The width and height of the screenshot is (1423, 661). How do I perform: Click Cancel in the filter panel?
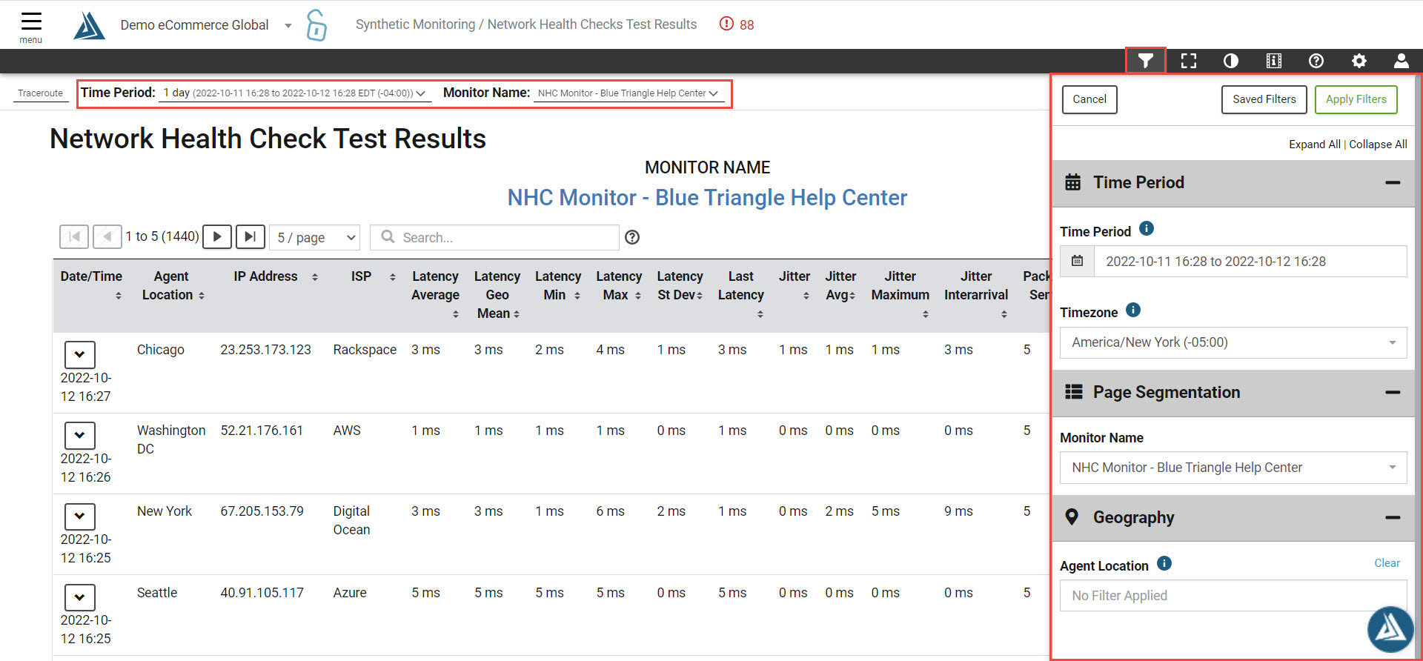(1089, 99)
